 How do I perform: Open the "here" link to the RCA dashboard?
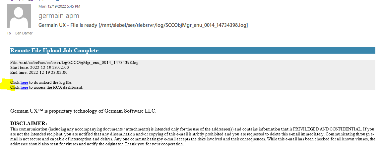[x=24, y=87]
